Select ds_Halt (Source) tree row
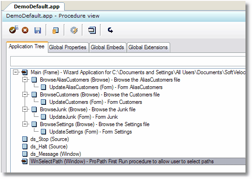252x179 pixels. [x=49, y=147]
